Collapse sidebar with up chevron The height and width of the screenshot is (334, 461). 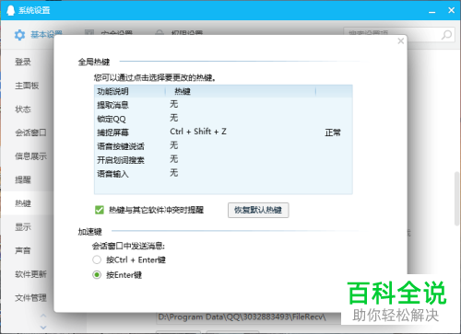pyautogui.click(x=43, y=316)
